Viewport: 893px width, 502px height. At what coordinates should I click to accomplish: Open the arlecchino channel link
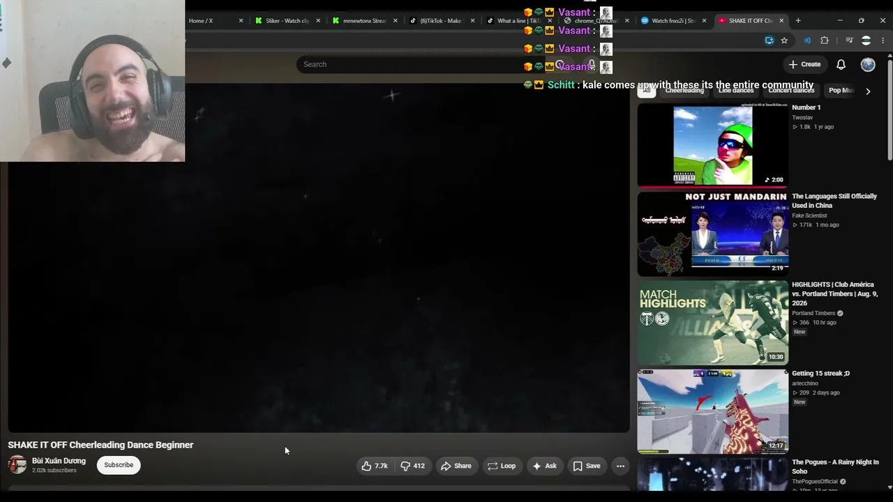(805, 383)
